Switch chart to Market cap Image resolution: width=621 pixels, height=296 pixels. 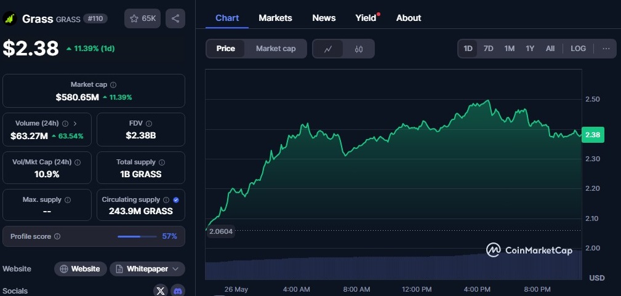coord(276,49)
